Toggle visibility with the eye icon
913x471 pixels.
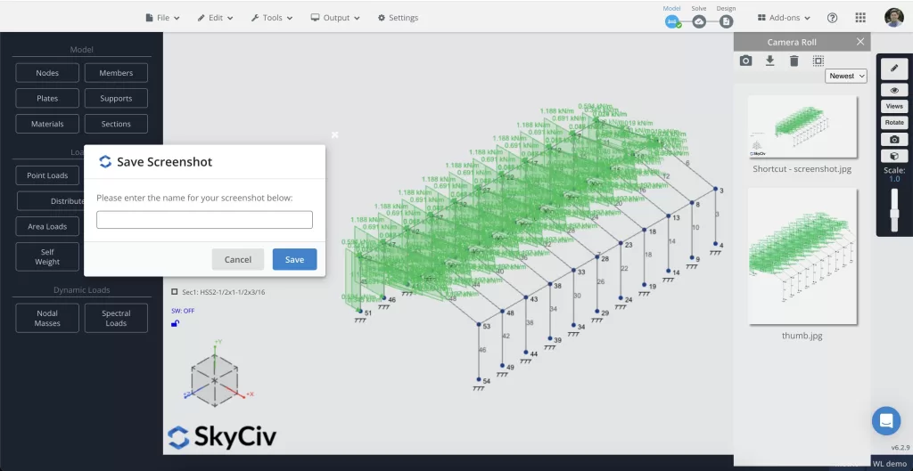pos(893,90)
